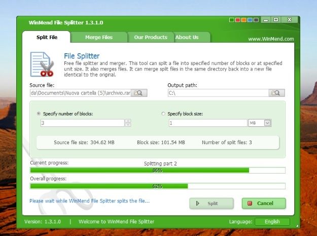Screen dimensions: 317x236
Task: Open the Our Products tab
Action: pyautogui.click(x=151, y=37)
